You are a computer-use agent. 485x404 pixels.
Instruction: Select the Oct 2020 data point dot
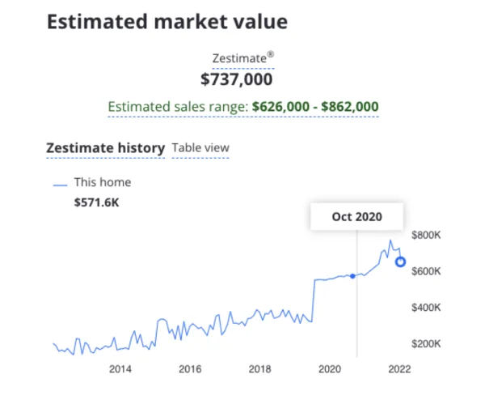tap(352, 276)
